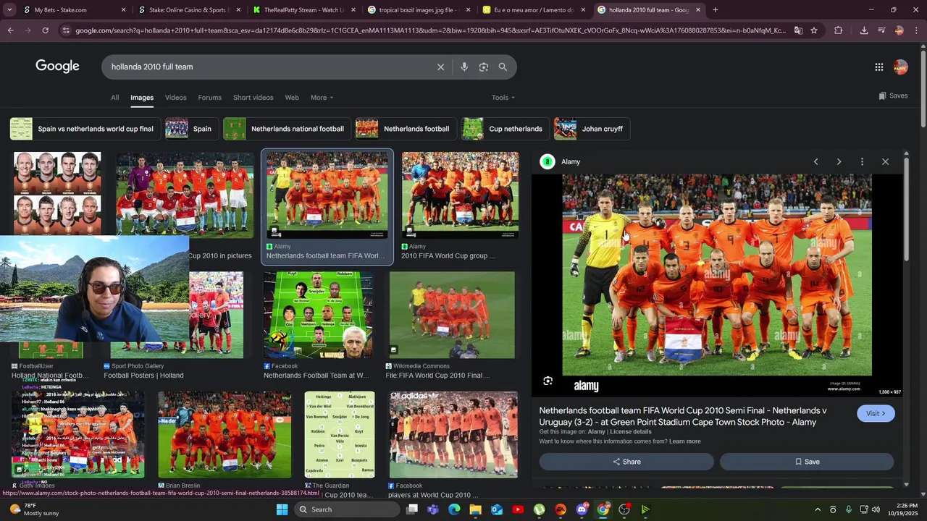
Task: Select 'Netherlands football' chip
Action: pos(406,129)
